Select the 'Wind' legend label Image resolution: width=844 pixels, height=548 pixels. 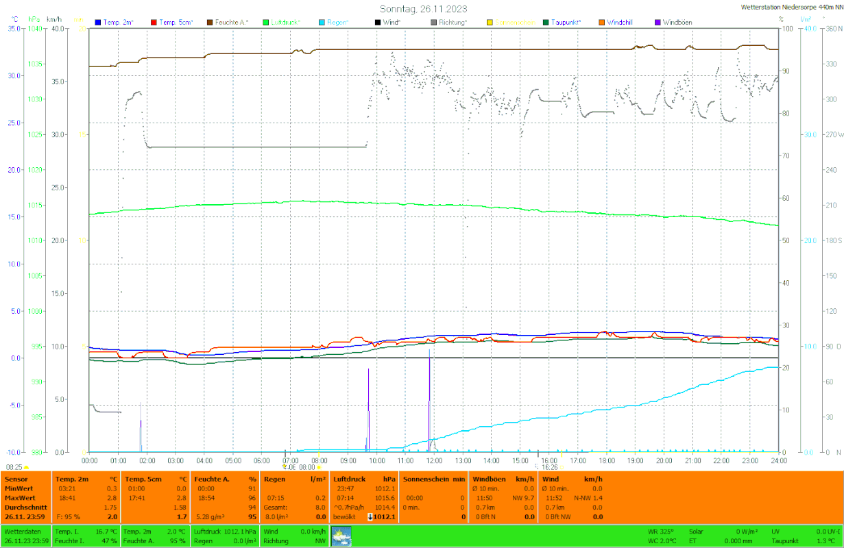point(392,23)
